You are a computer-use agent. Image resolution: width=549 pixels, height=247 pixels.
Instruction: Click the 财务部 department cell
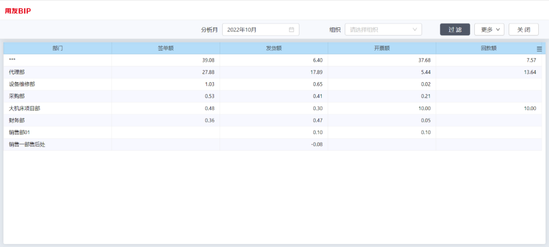click(x=58, y=120)
